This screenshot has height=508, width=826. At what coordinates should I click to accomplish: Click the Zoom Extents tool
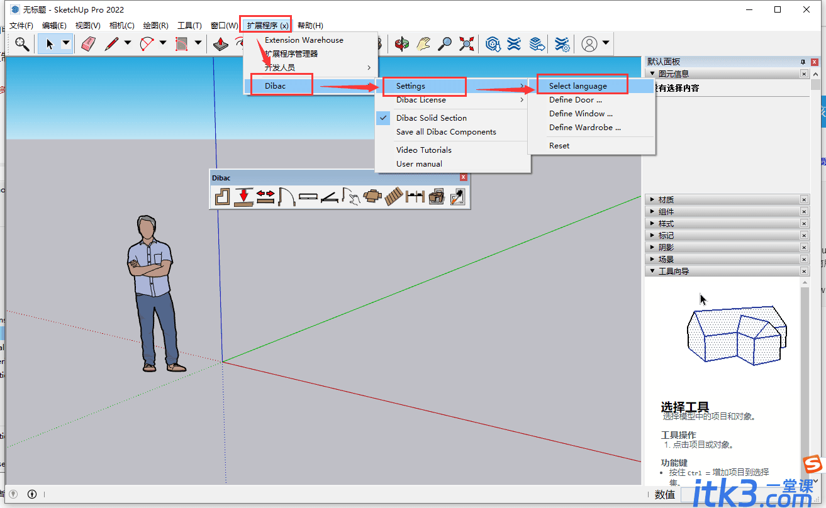point(467,43)
